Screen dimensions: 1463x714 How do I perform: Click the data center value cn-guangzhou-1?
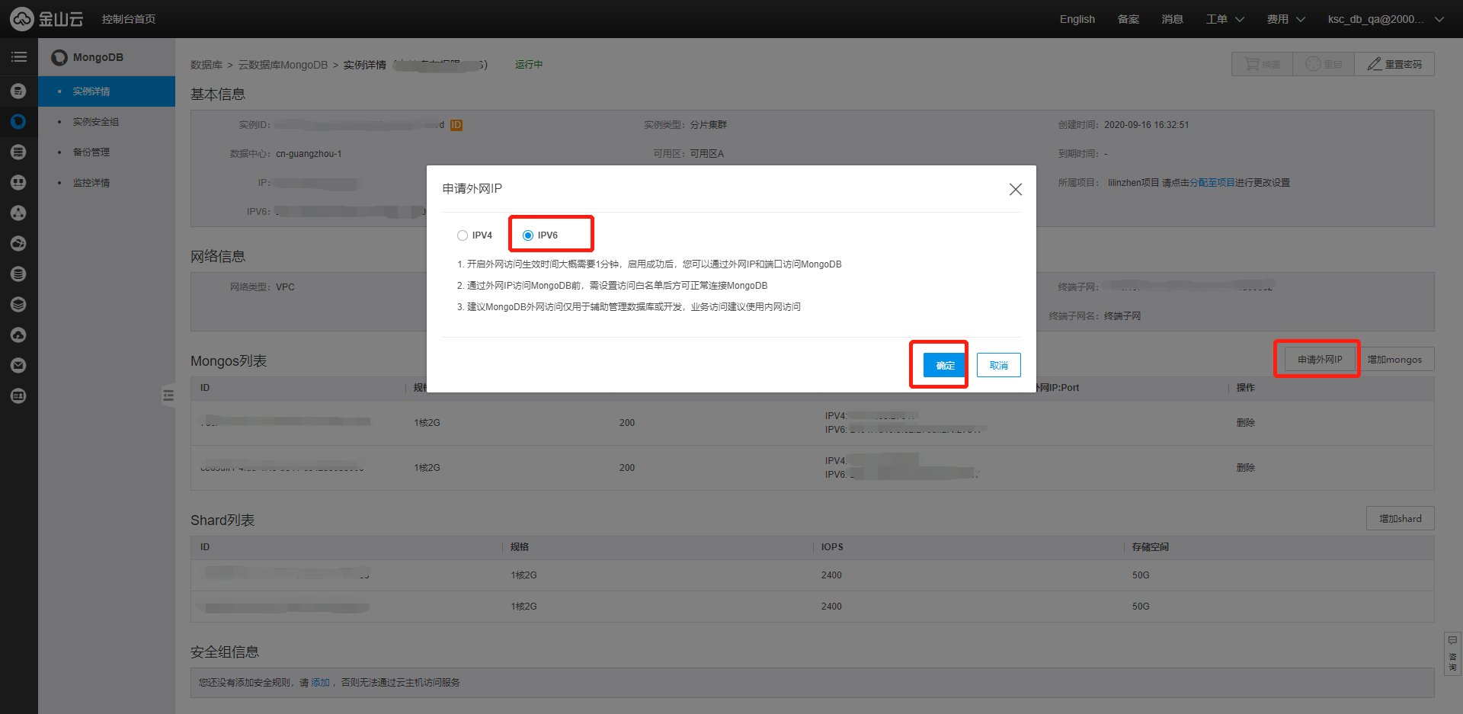coord(309,154)
